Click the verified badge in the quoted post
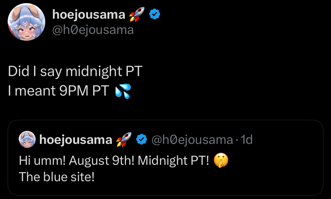This screenshot has height=199, width=331. 141,139
